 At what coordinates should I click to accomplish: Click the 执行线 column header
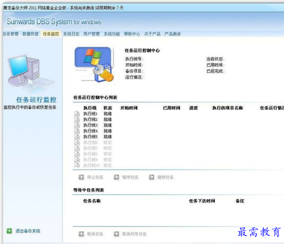pyautogui.click(x=90, y=108)
